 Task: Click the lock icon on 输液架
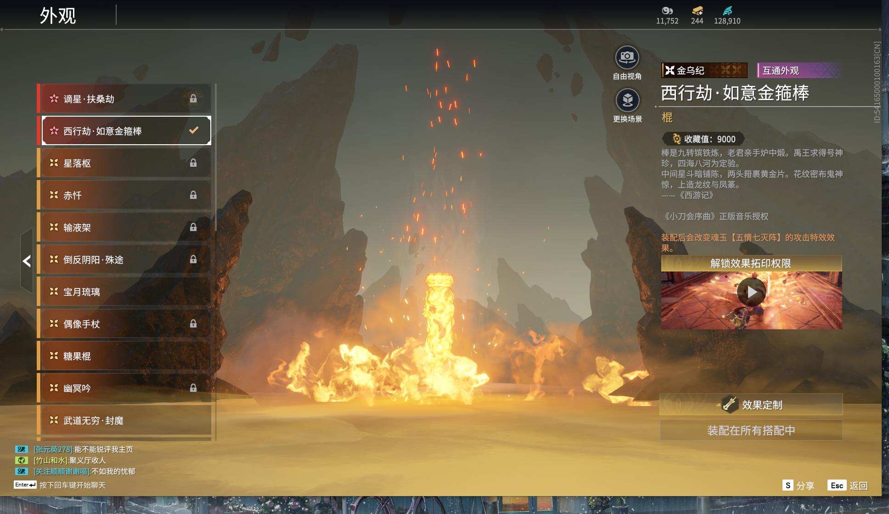pos(193,227)
